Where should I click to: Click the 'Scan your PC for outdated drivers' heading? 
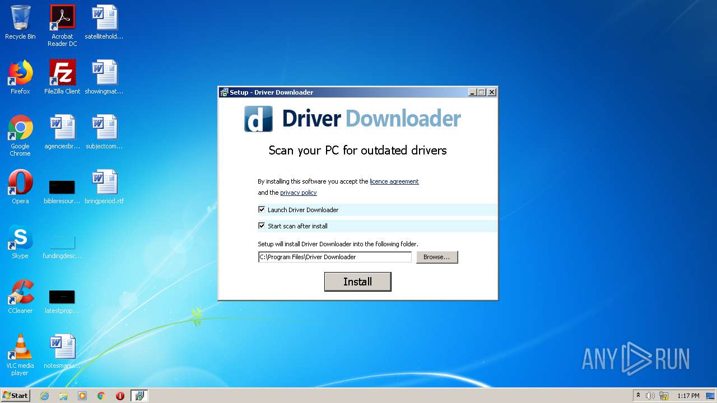pos(357,151)
